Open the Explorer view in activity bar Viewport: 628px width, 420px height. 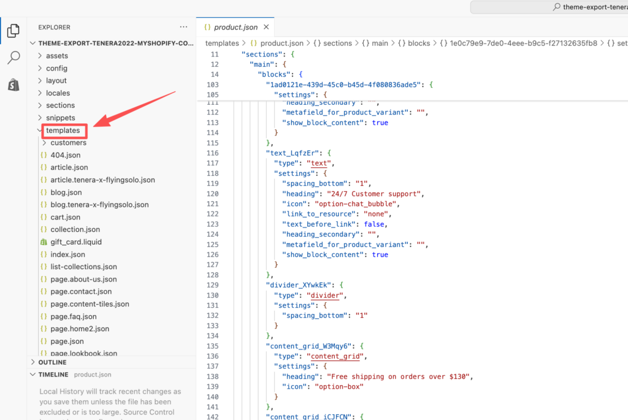(13, 30)
